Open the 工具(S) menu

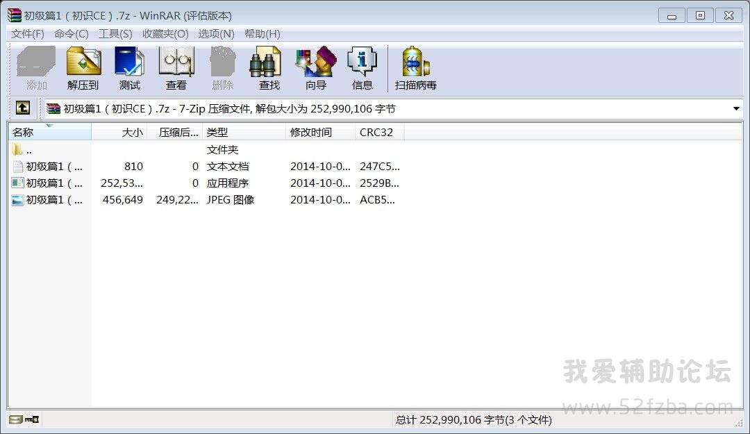[115, 34]
